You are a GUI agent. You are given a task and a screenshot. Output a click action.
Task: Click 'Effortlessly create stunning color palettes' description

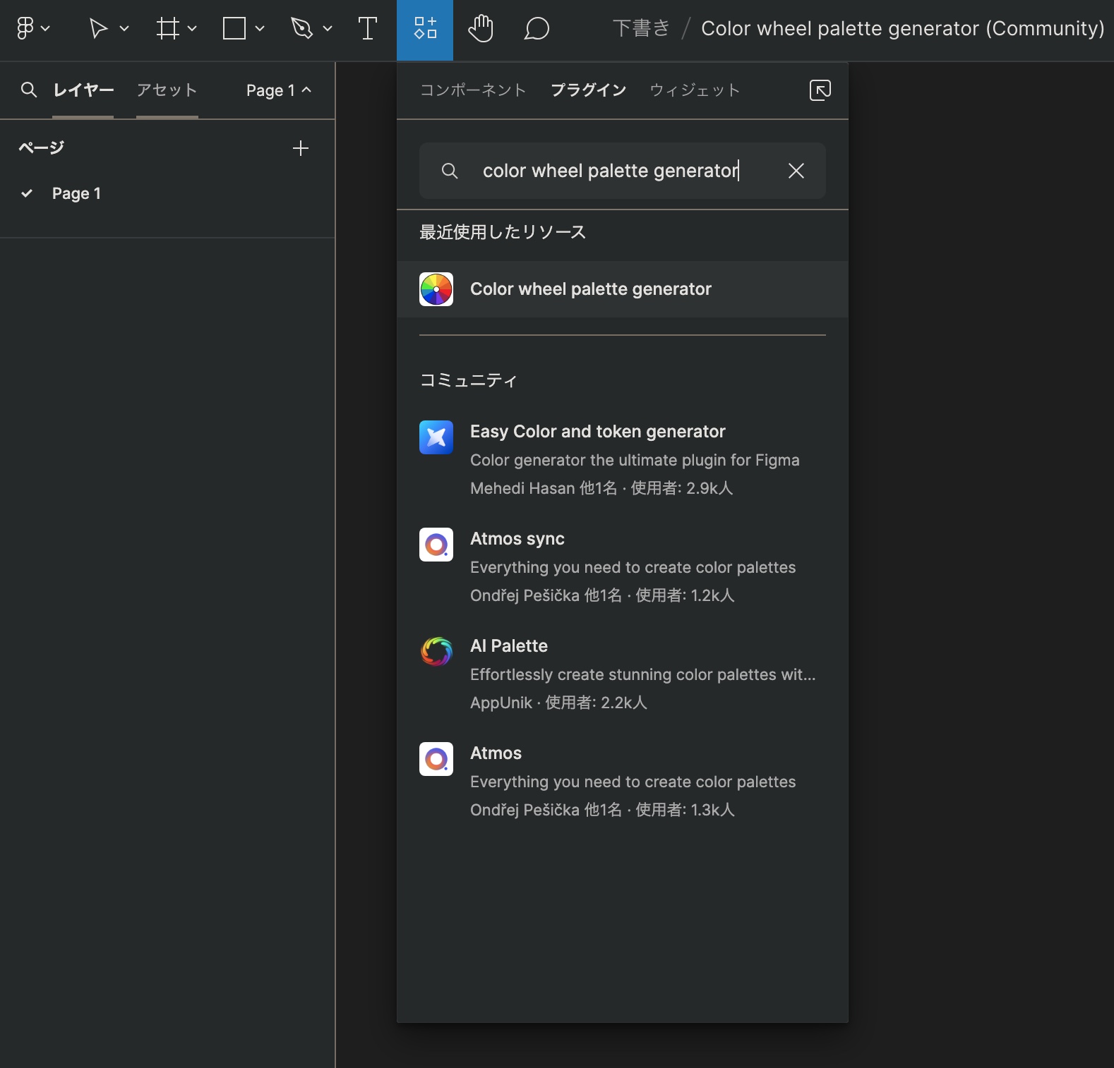[642, 674]
